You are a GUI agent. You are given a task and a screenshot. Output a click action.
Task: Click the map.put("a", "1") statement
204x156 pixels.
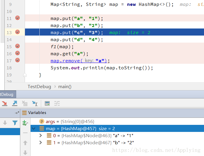coord(77,19)
